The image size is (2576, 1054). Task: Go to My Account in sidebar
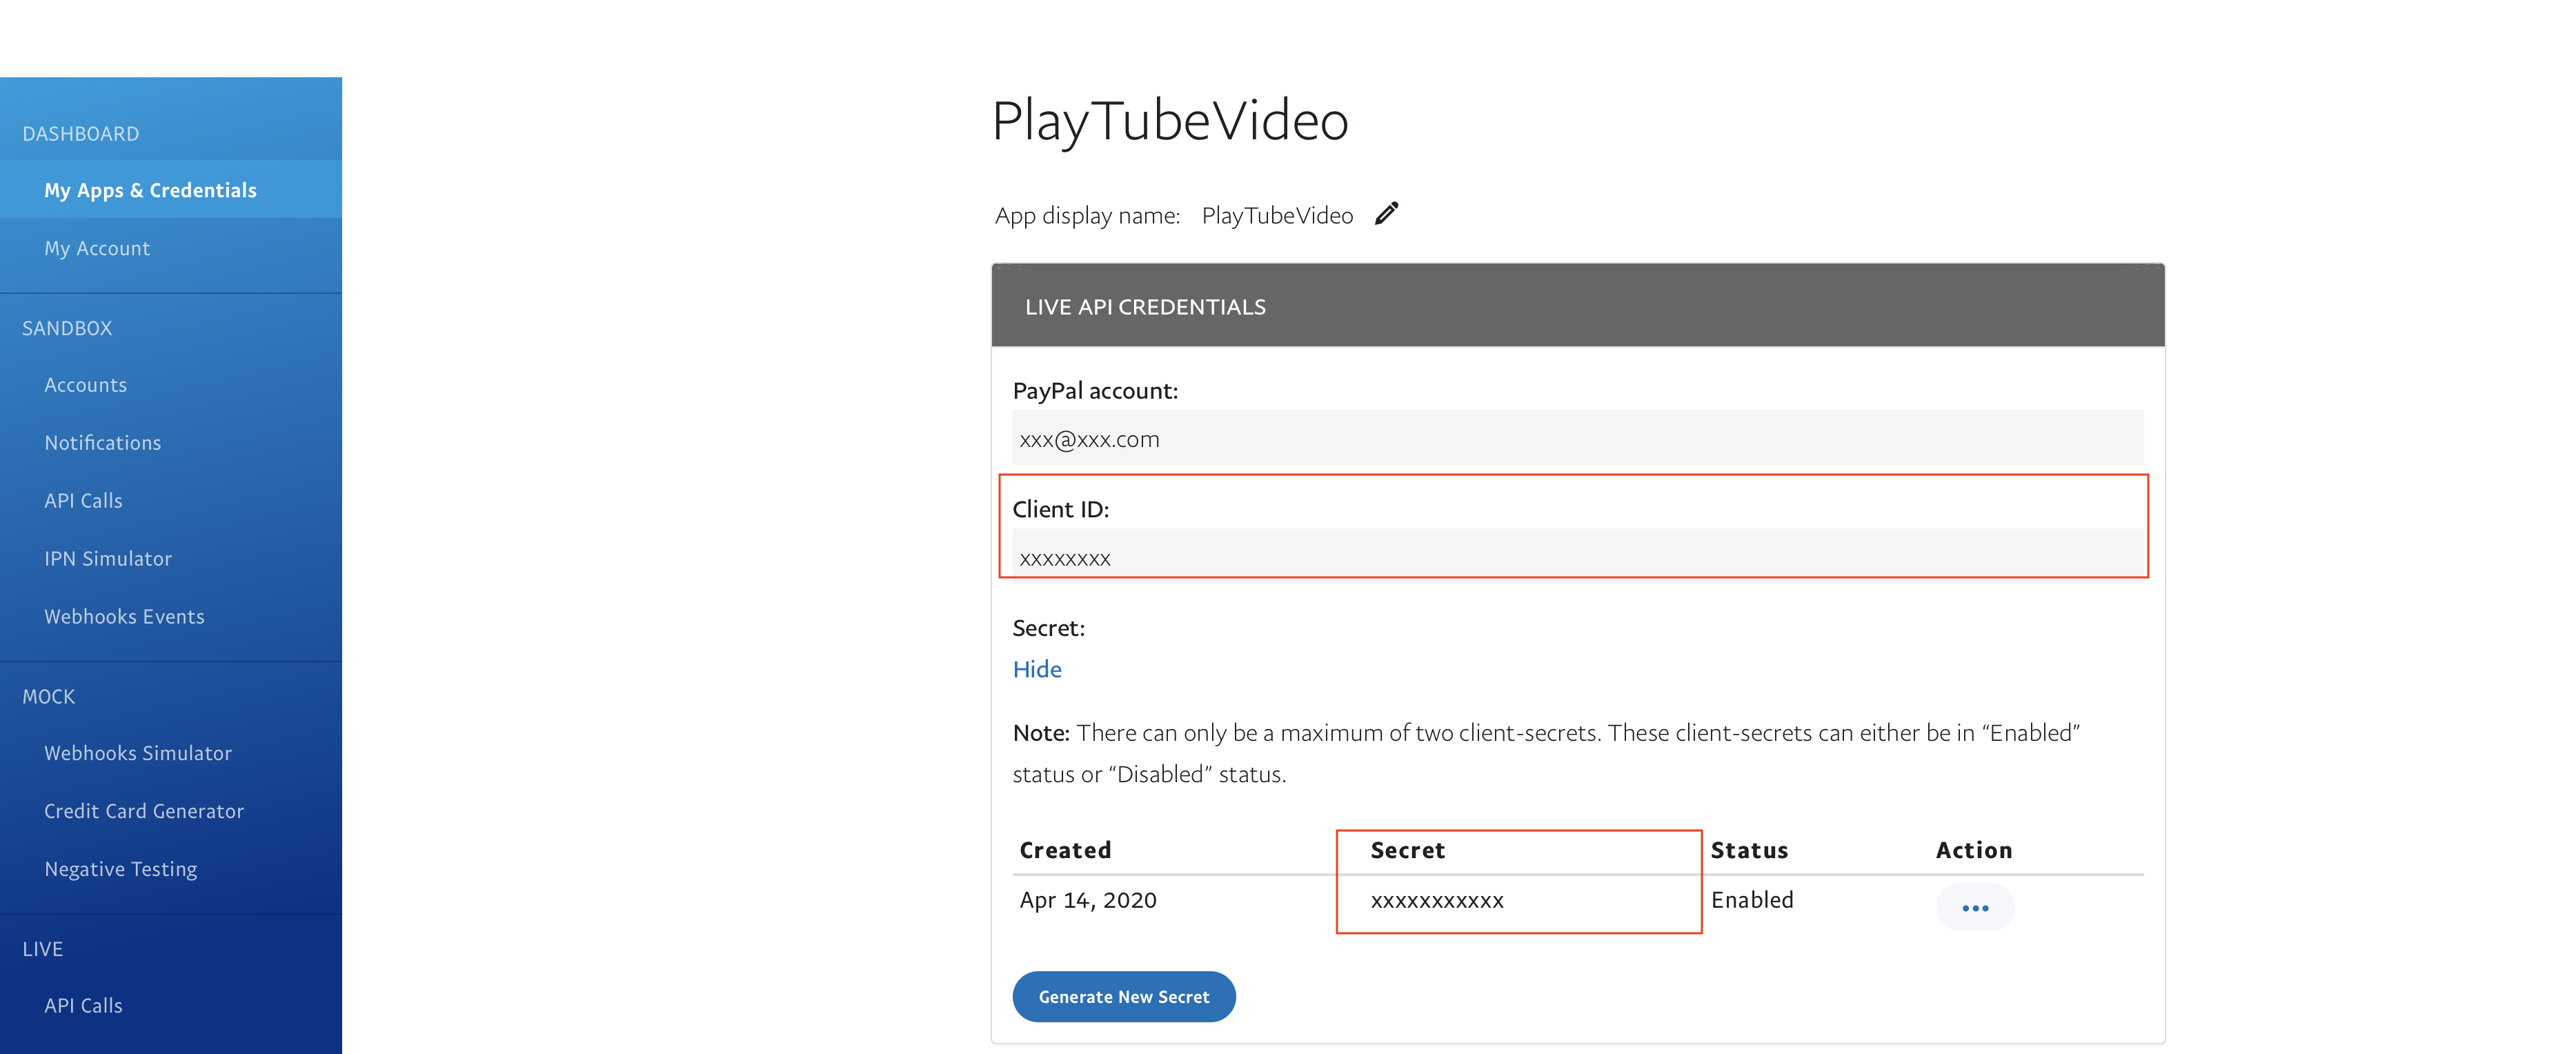(x=97, y=248)
